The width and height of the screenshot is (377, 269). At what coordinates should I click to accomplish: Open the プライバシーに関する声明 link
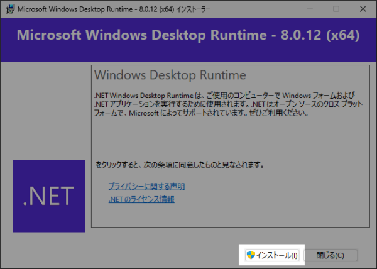coord(146,187)
